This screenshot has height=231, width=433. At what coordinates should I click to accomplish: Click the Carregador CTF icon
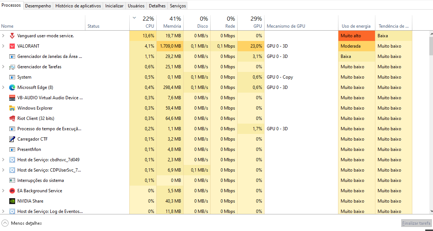12,139
